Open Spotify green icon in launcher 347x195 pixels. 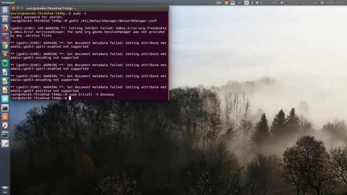pyautogui.click(x=5, y=63)
